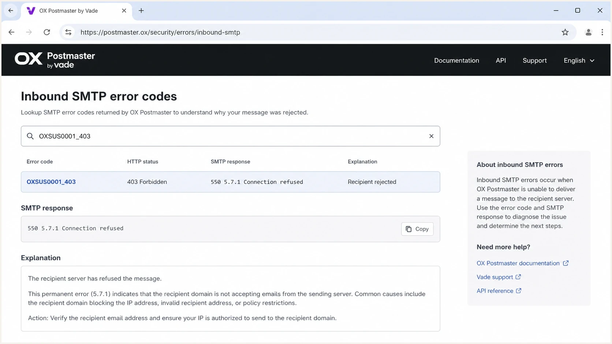Open the browser profile icon
Screen dimensions: 612x344
(589, 32)
